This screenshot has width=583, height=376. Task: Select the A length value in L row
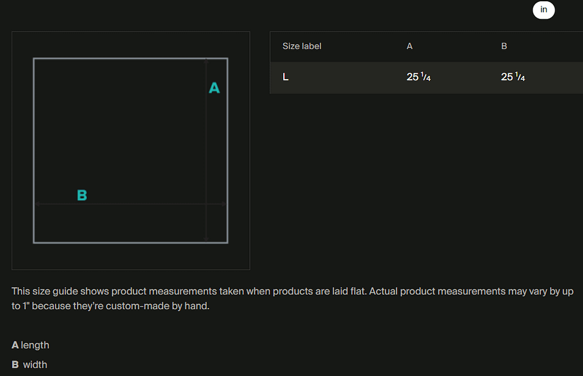point(418,77)
